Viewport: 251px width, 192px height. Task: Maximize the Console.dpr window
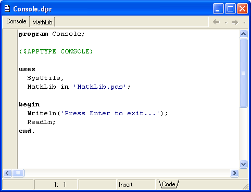[x=230, y=9]
